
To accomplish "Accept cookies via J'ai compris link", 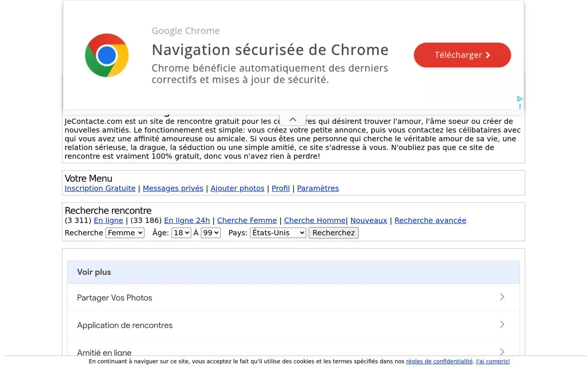I will [x=493, y=361].
